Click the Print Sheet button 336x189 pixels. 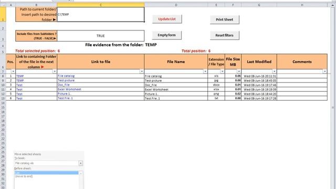[x=224, y=19]
